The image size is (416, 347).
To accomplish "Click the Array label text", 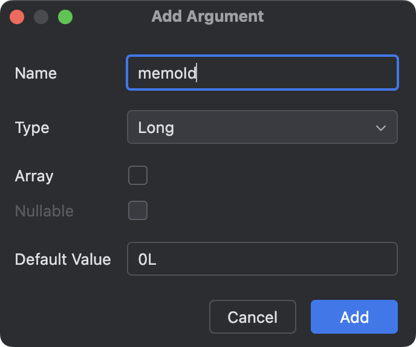I will 34,176.
